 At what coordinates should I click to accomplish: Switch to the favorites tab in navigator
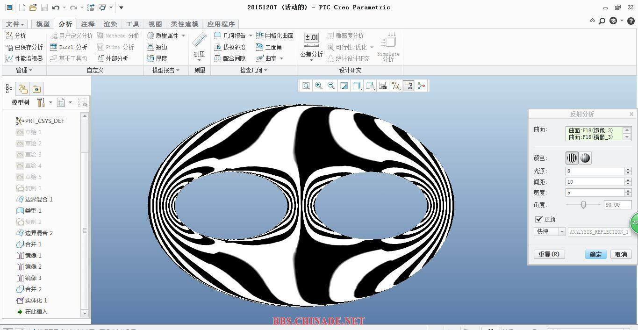point(36,89)
